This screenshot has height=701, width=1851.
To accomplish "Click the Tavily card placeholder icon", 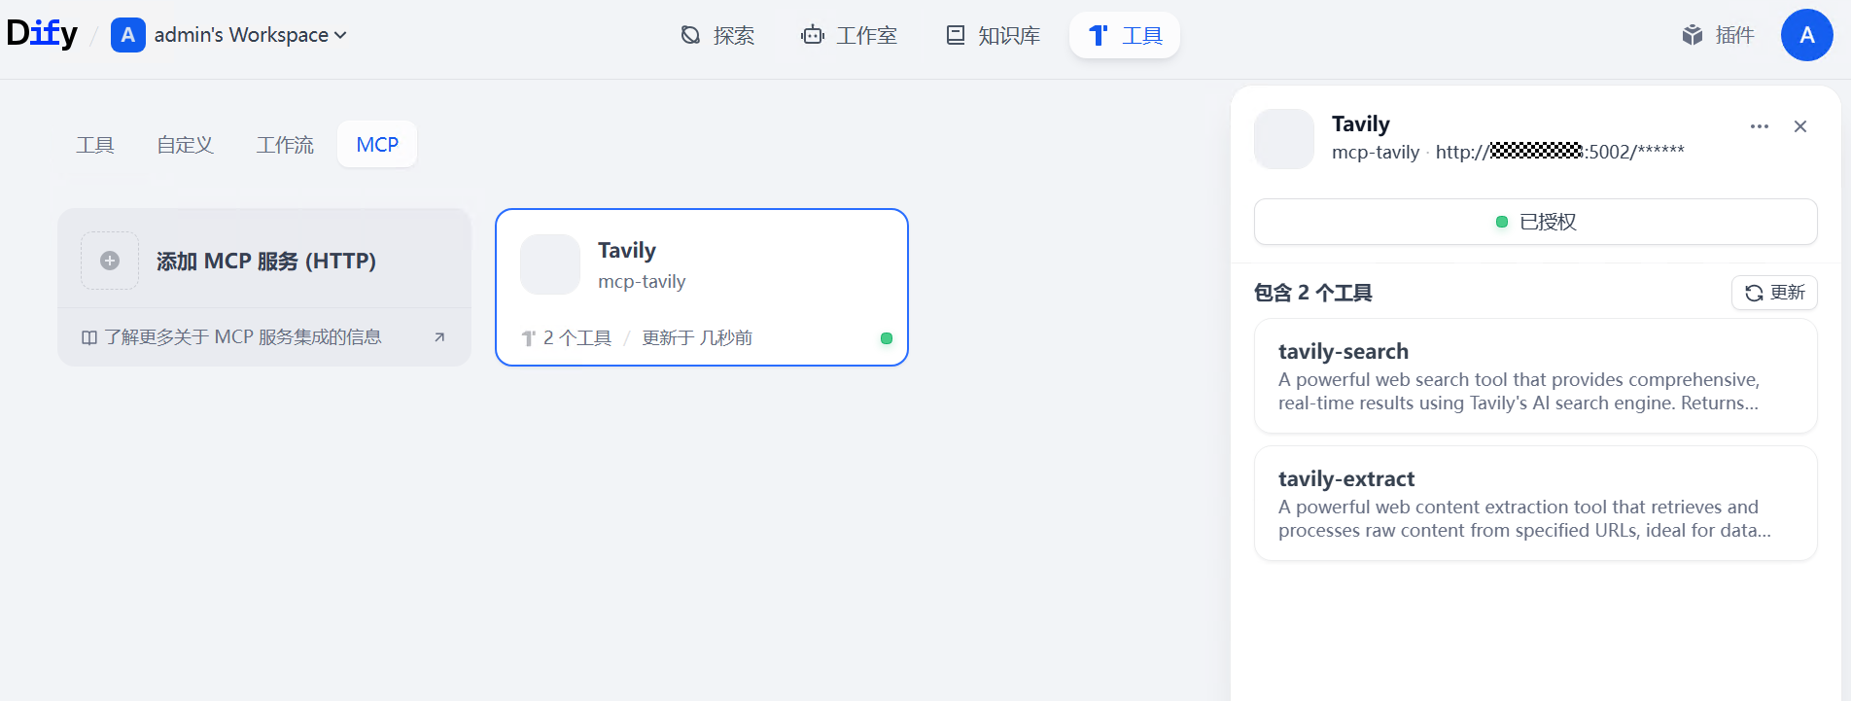I will point(550,264).
